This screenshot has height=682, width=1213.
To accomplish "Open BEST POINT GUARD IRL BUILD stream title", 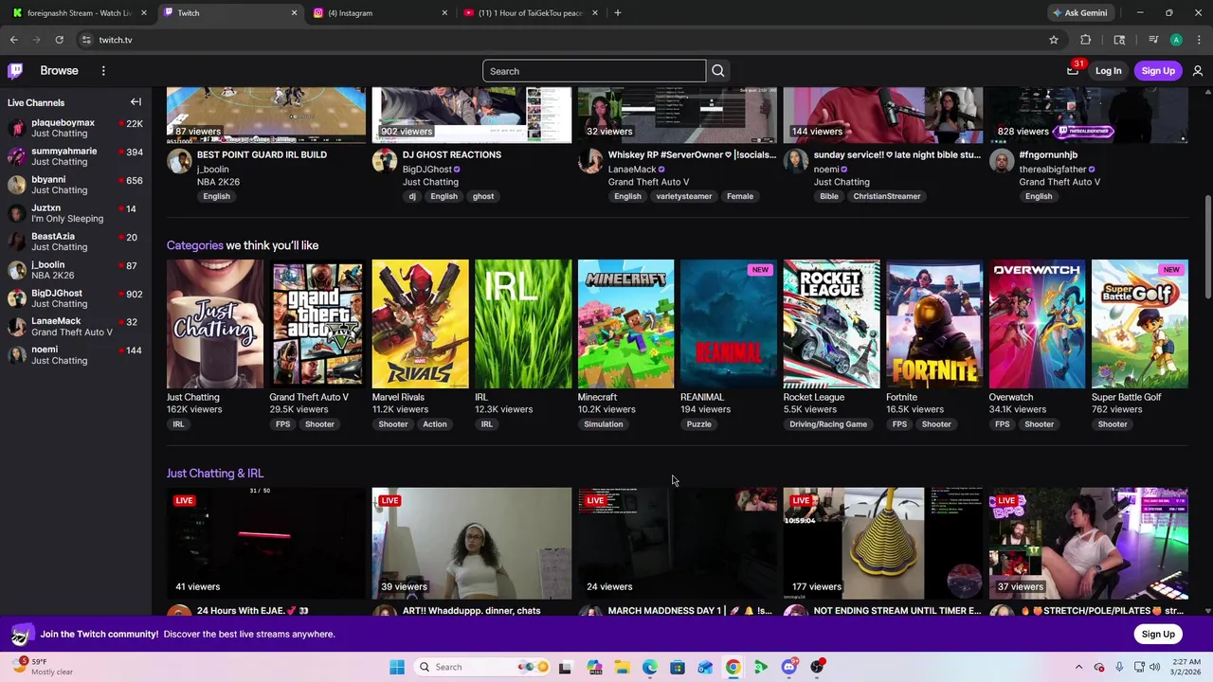I will point(262,154).
